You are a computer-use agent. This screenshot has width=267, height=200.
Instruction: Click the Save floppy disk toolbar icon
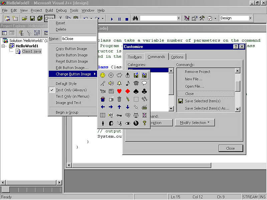pyautogui.click(x=32, y=18)
